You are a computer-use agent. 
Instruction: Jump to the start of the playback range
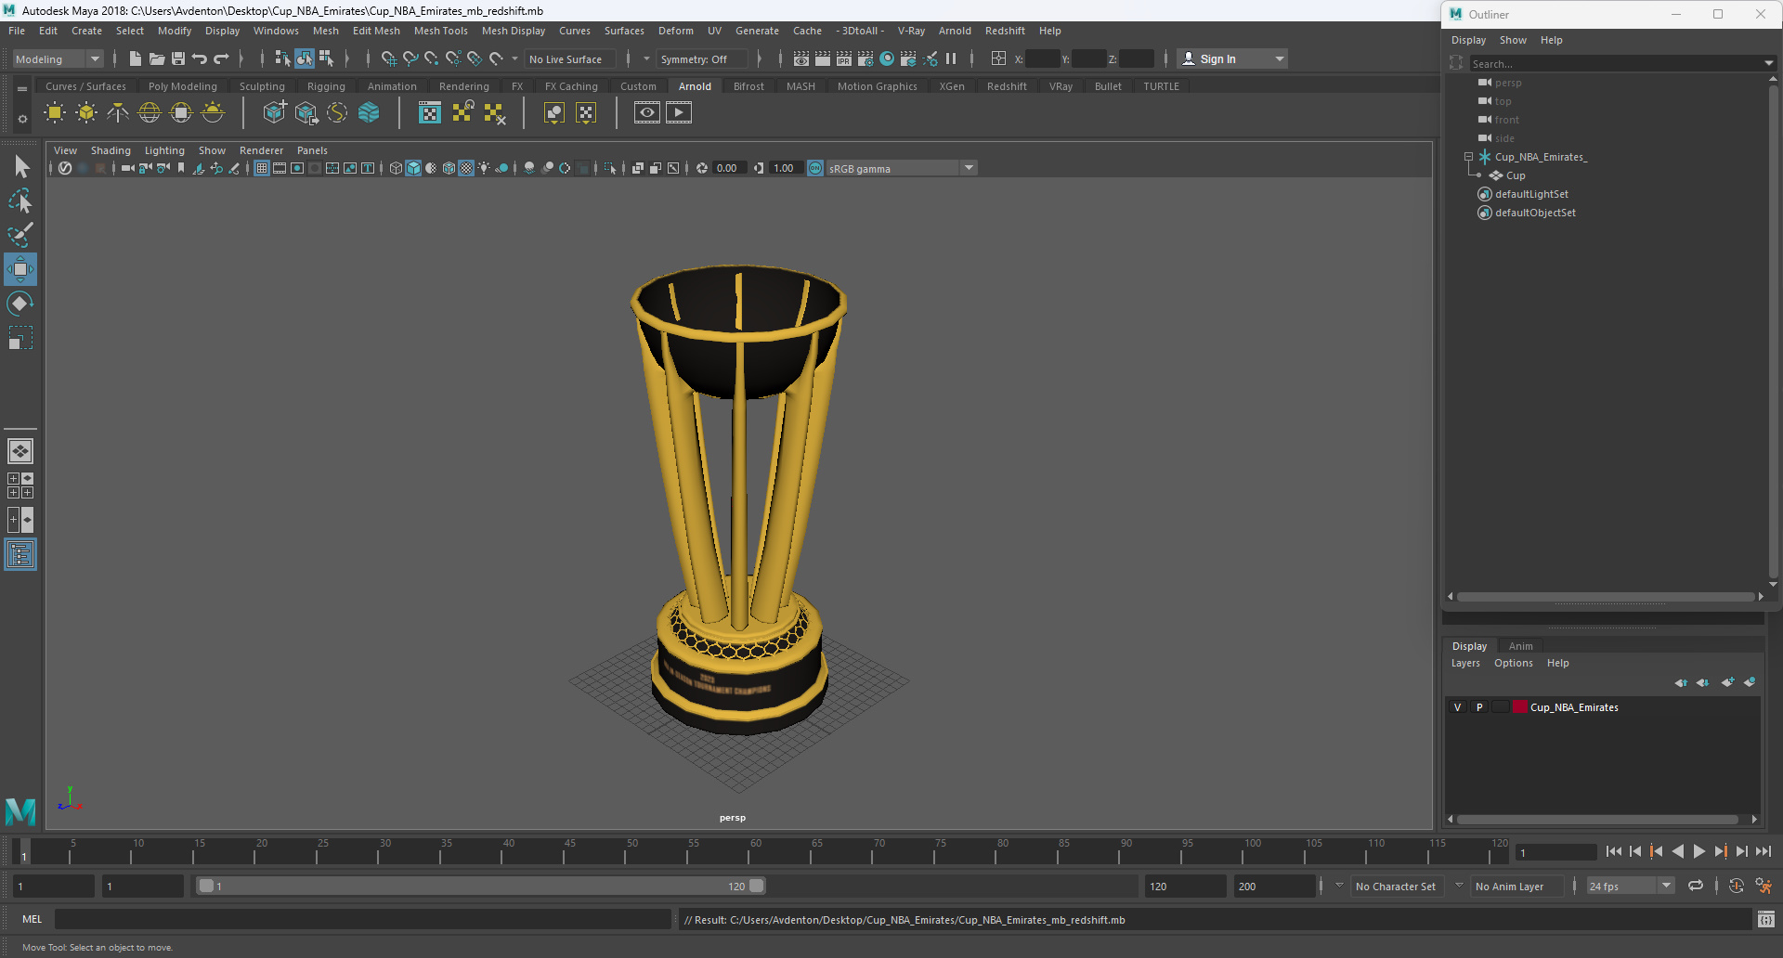1614,851
